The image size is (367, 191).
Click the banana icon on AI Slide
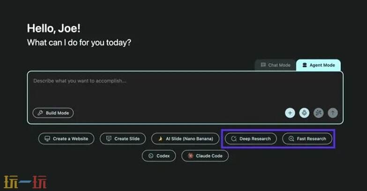[160, 139]
